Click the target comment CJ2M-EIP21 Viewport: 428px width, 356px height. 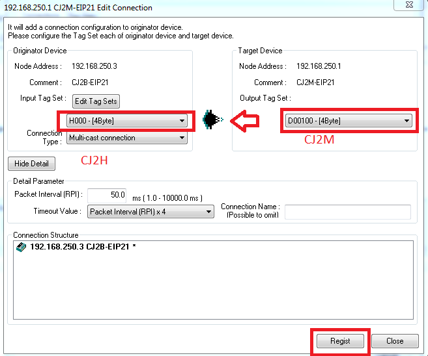(x=315, y=83)
